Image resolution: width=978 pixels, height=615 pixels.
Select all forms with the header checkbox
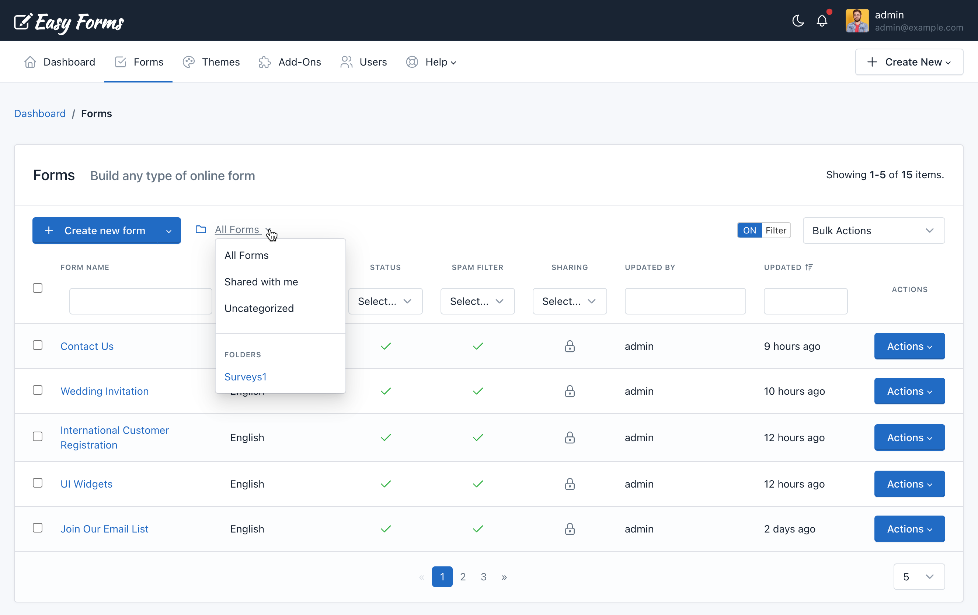click(x=37, y=288)
